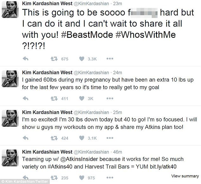Retweet the tweet with 411 retweets
The height and width of the screenshot is (184, 201).
pos(54,99)
